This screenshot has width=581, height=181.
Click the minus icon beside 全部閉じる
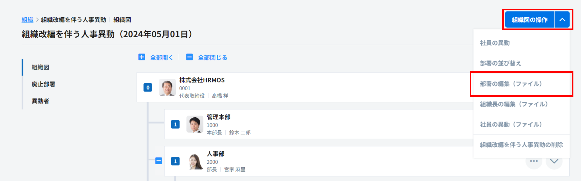pyautogui.click(x=189, y=57)
